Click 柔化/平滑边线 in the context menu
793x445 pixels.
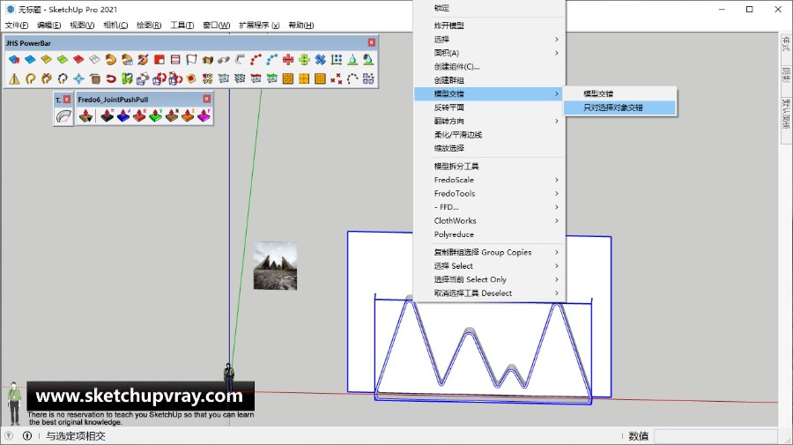[490, 135]
